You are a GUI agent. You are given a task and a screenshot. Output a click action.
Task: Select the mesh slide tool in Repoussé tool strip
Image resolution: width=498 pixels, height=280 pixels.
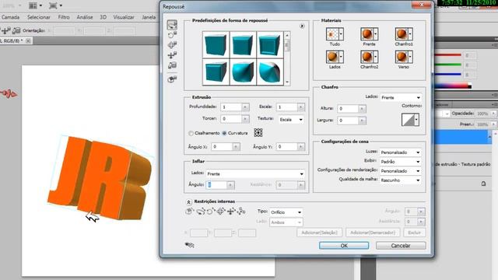172,55
